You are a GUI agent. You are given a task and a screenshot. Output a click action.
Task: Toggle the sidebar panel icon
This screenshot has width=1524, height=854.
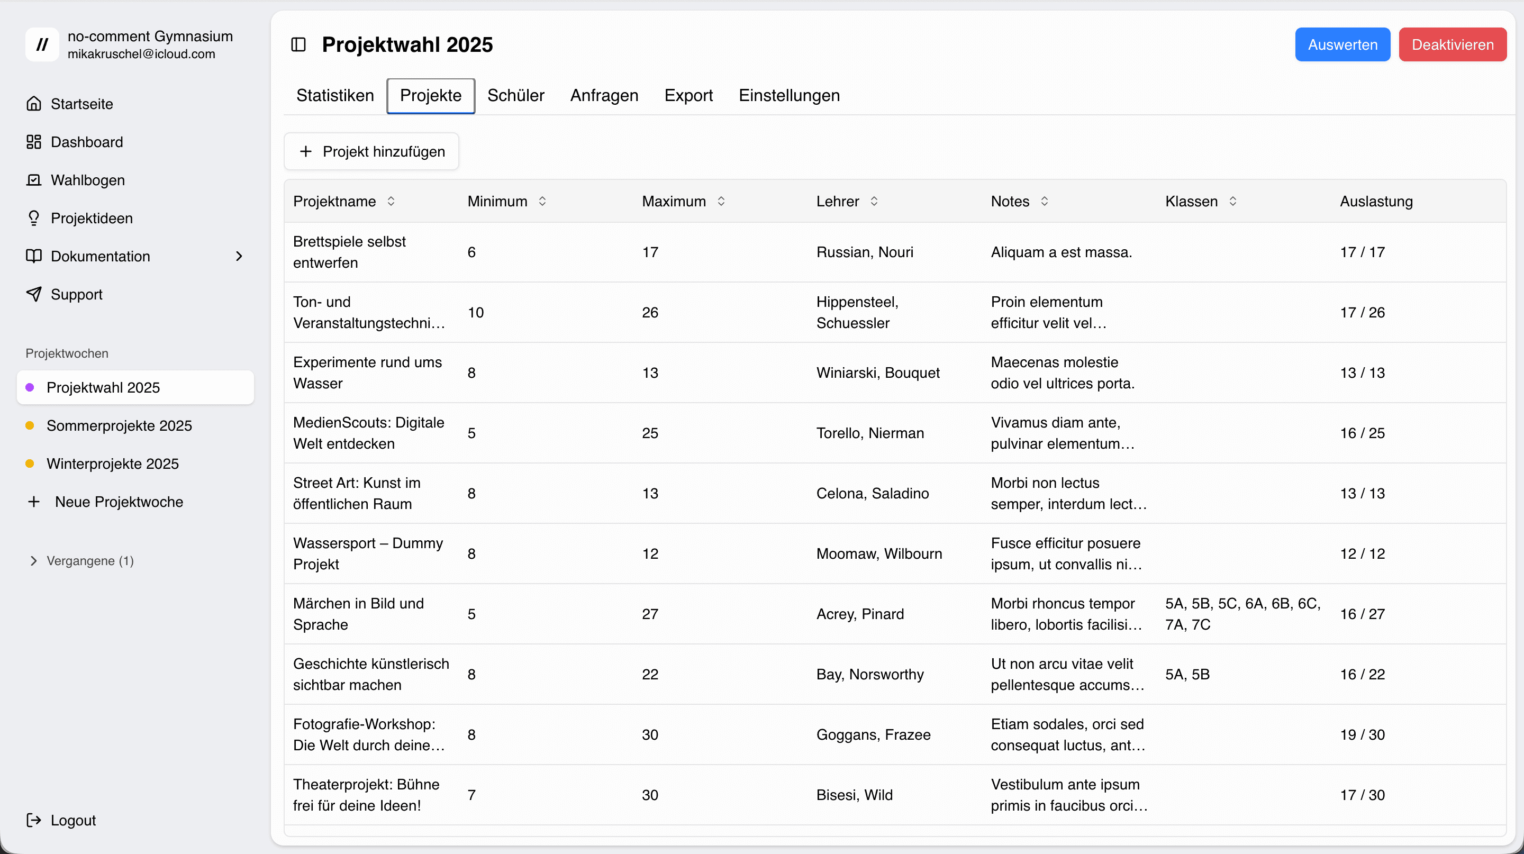pyautogui.click(x=298, y=44)
